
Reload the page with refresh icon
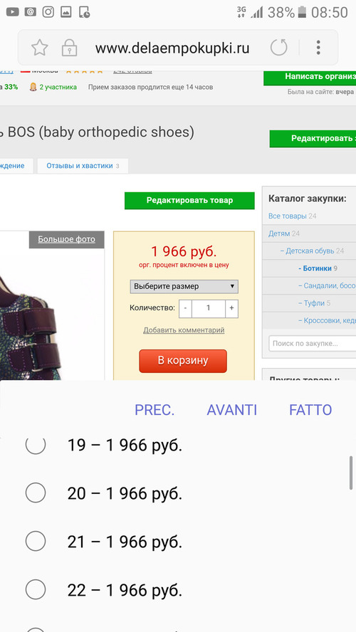(278, 48)
